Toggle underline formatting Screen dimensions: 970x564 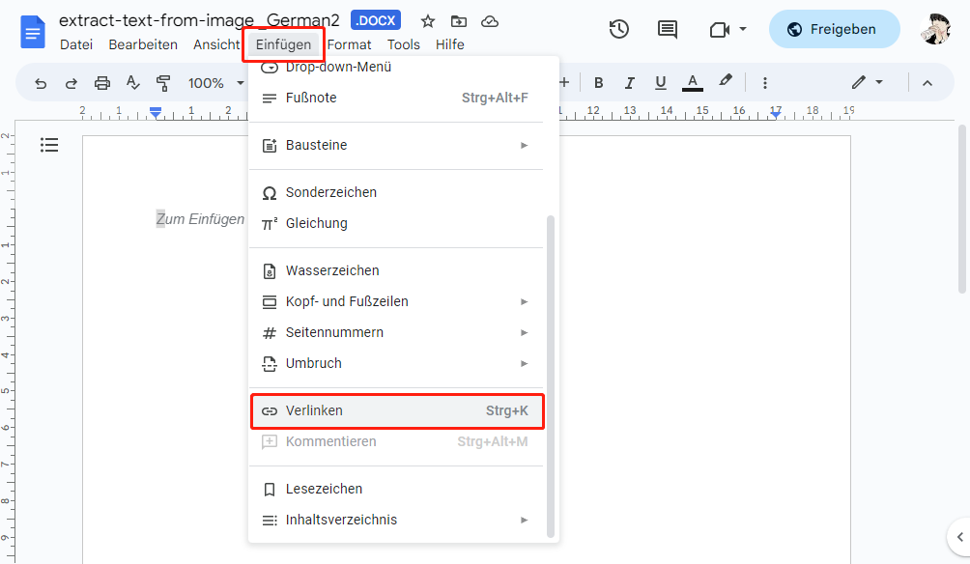(661, 83)
